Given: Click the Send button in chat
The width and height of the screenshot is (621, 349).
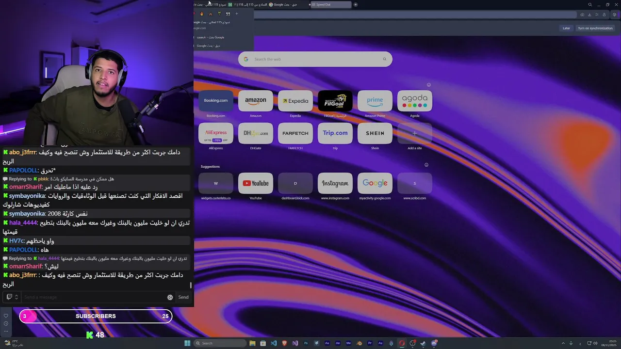Looking at the screenshot, I should (x=183, y=297).
